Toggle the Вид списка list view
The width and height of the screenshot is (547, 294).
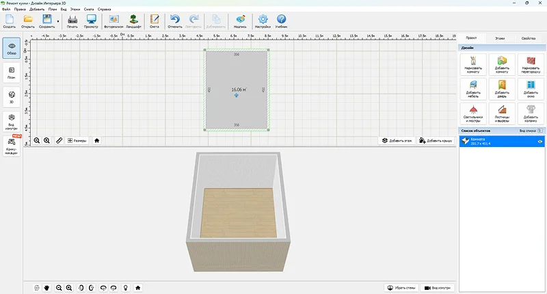531,131
